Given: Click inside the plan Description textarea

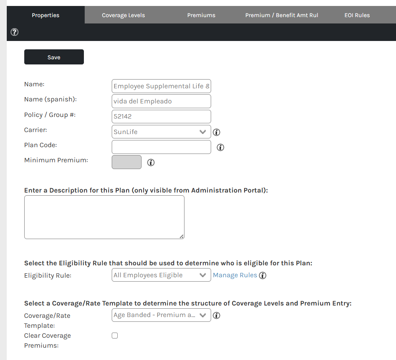Looking at the screenshot, I should tap(104, 217).
